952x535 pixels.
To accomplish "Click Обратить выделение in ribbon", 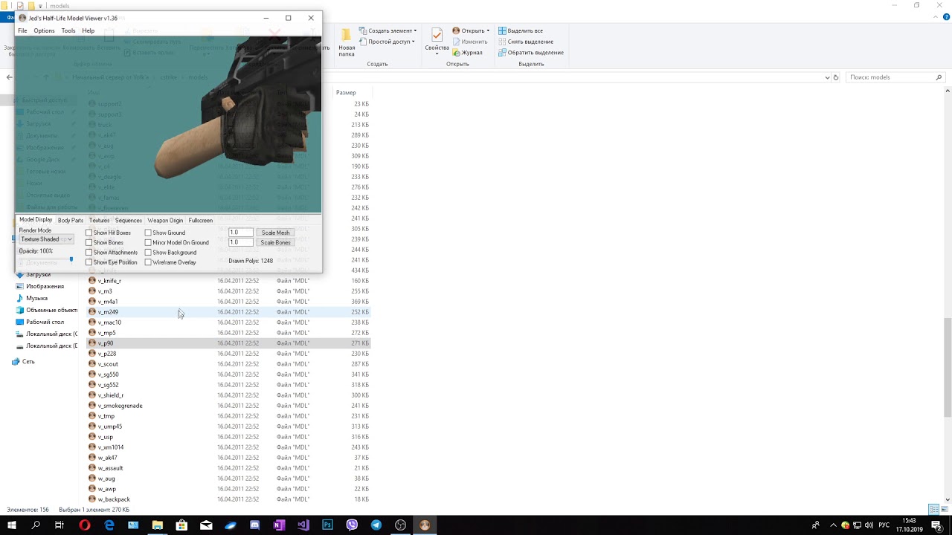I will click(x=530, y=53).
